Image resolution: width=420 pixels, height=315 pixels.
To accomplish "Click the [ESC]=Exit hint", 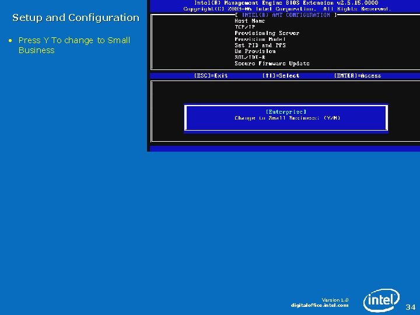I will [x=211, y=76].
